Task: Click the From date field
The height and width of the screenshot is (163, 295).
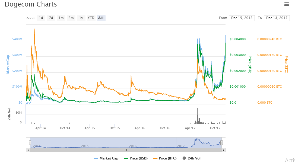Action: (242, 18)
